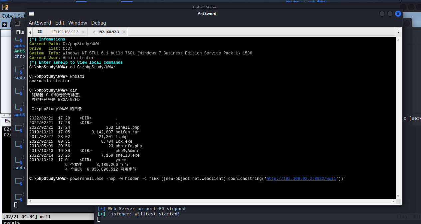Click the terminal scrollbar up arrow

398,39
